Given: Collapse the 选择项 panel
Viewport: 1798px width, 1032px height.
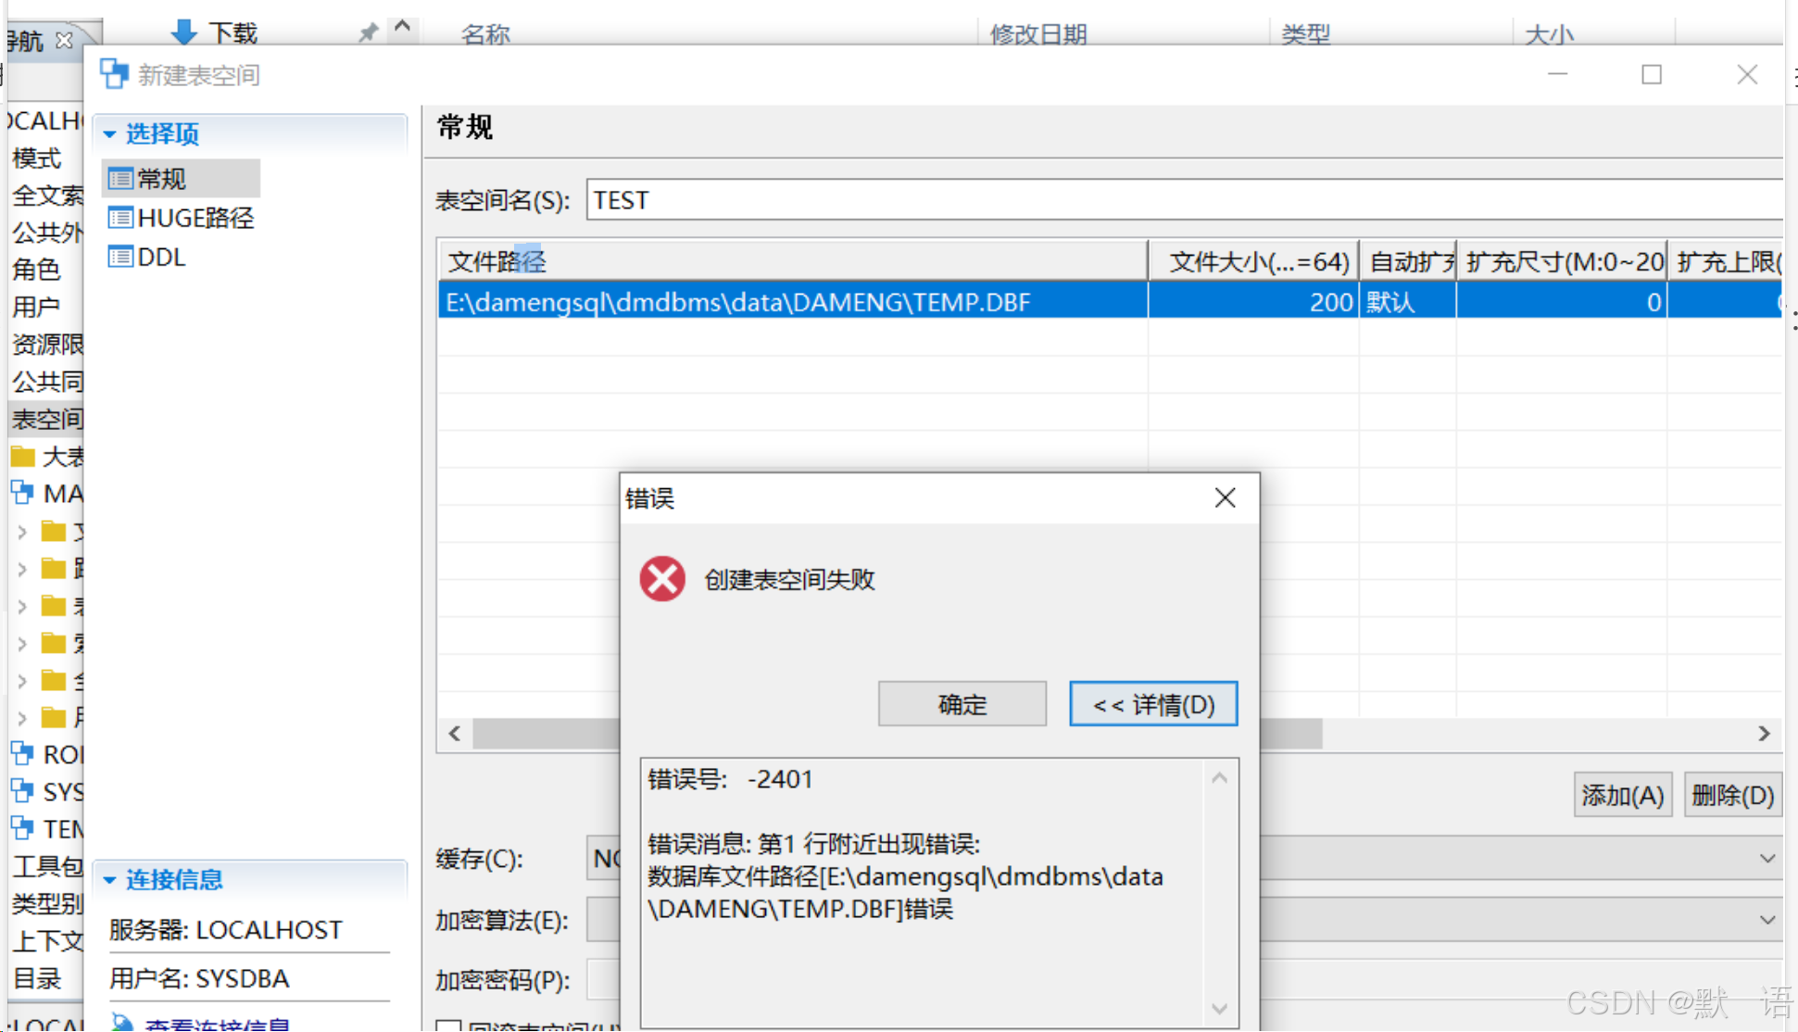Looking at the screenshot, I should click(112, 134).
